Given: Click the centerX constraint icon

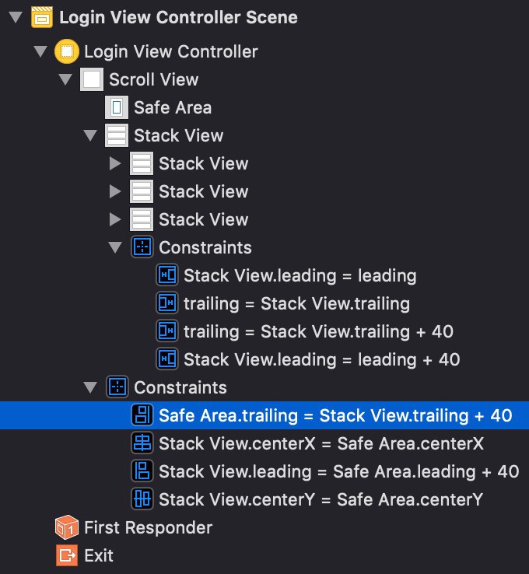Looking at the screenshot, I should coord(142,443).
